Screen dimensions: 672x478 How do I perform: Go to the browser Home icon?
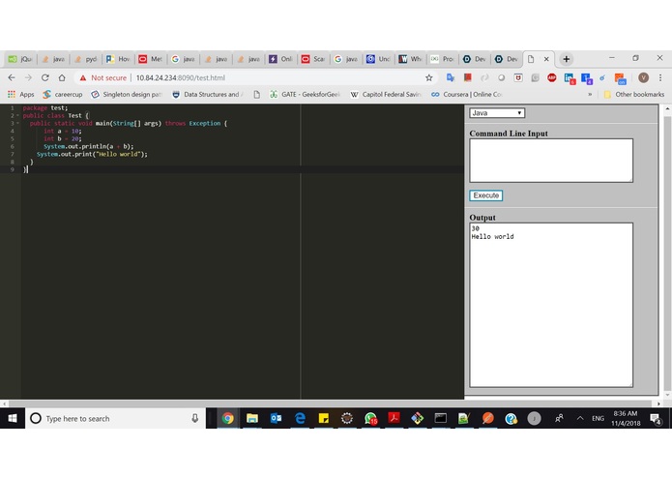point(62,77)
